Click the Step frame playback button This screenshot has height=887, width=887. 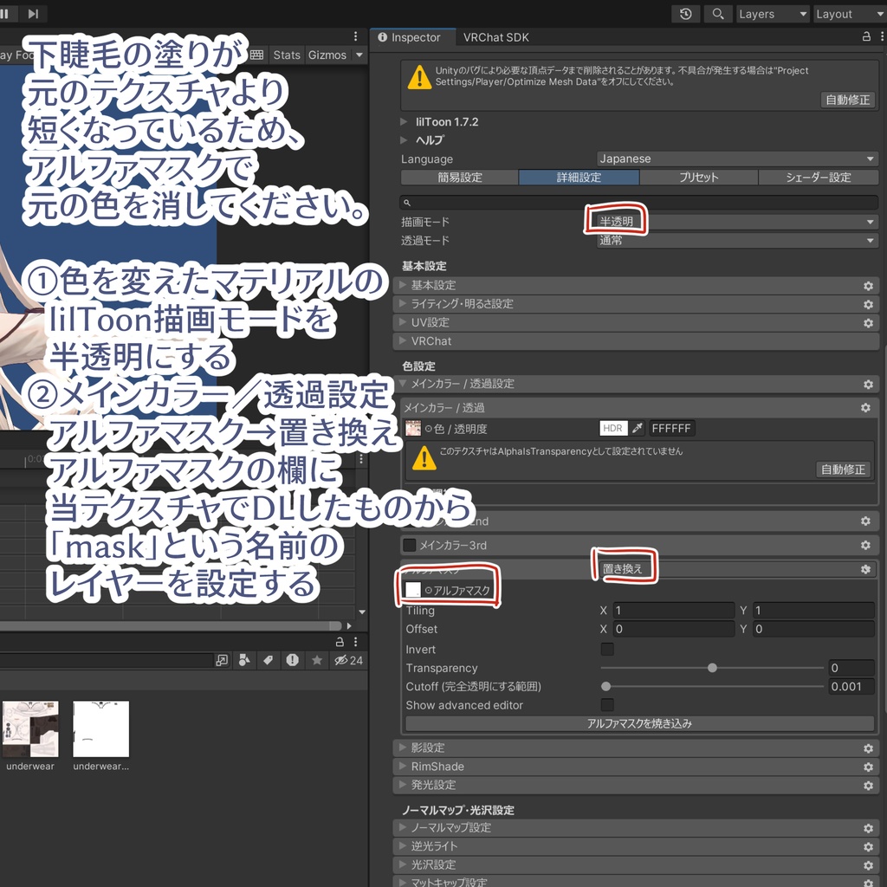pos(34,14)
